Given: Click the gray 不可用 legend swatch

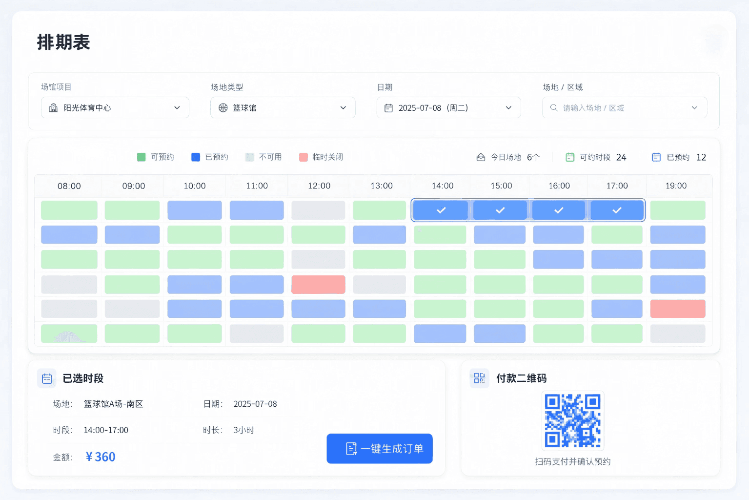Looking at the screenshot, I should click(x=249, y=157).
